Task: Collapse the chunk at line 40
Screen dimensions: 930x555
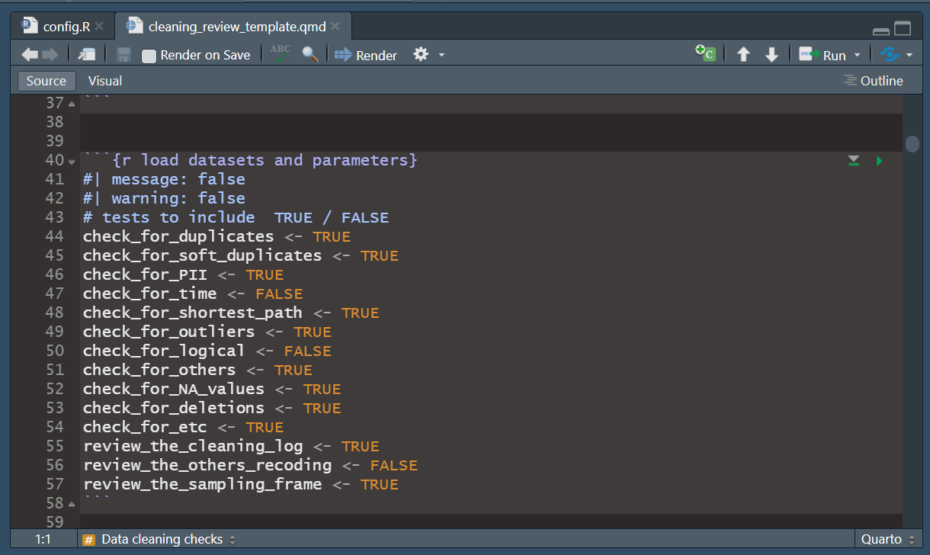Action: (x=72, y=161)
